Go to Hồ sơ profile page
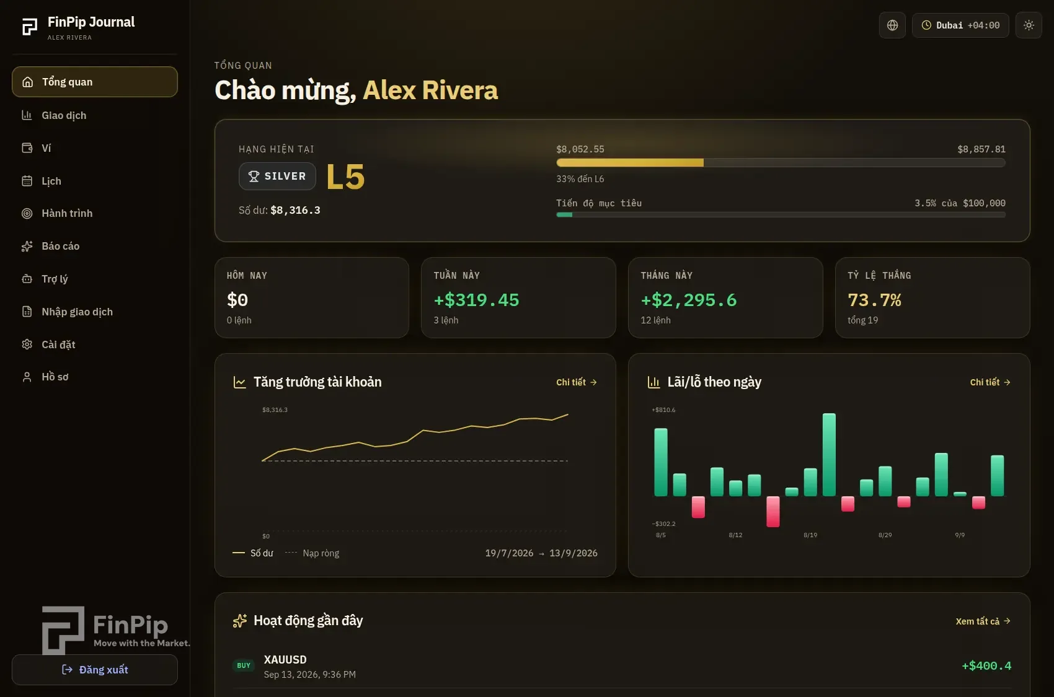Screen dimensions: 1054x697 pyautogui.click(x=95, y=377)
